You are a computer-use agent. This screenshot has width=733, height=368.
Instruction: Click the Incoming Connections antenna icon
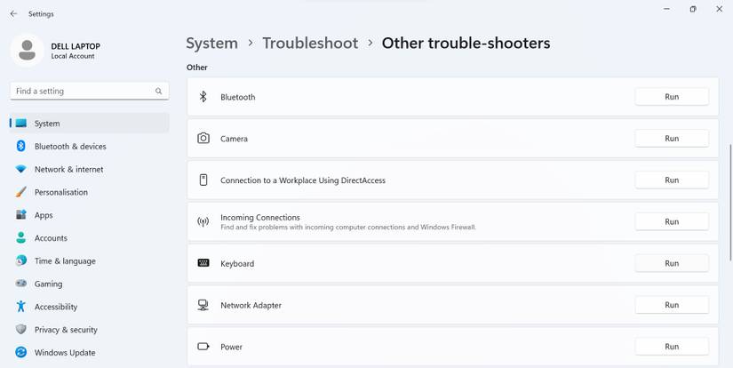pos(203,222)
